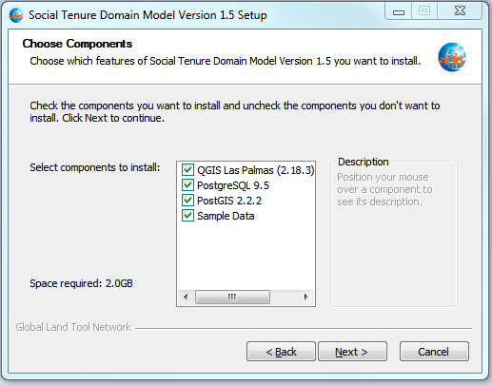Continue installation with Next button

352,352
